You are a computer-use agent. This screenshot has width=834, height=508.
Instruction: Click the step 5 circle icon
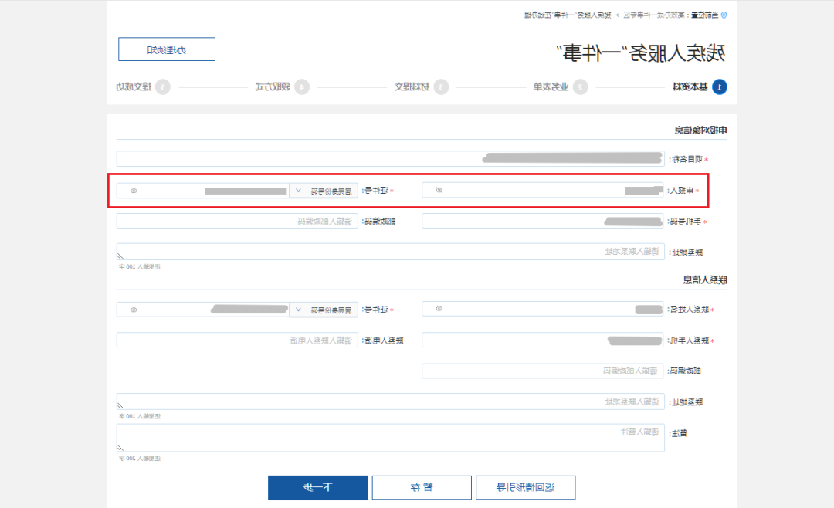(163, 86)
